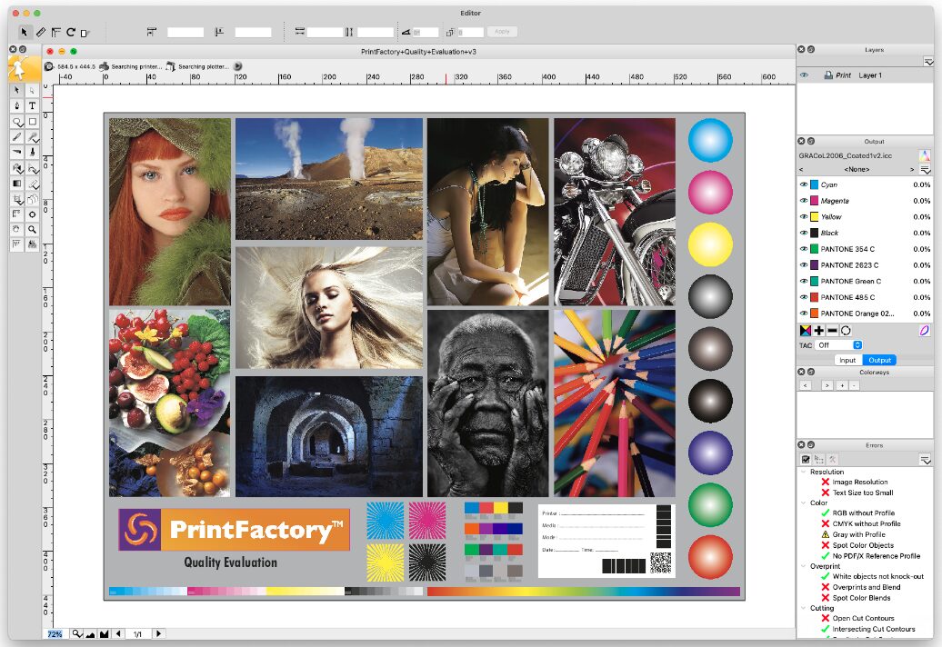This screenshot has width=942, height=647.
Task: Open the TAC dropdown
Action: pos(838,345)
